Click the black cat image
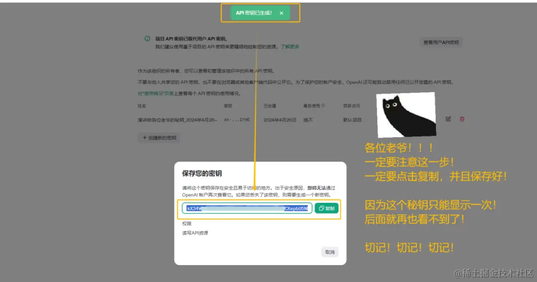 tap(406, 115)
